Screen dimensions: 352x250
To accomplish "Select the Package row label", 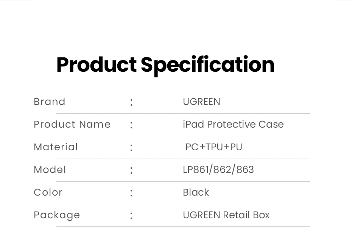I will [57, 215].
